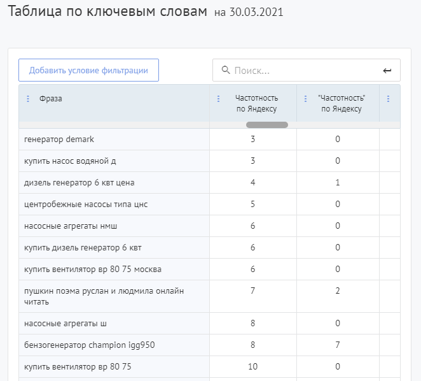Open dots menu of the rightmost partially visible column
Image resolution: width=421 pixels, height=381 pixels.
388,99
